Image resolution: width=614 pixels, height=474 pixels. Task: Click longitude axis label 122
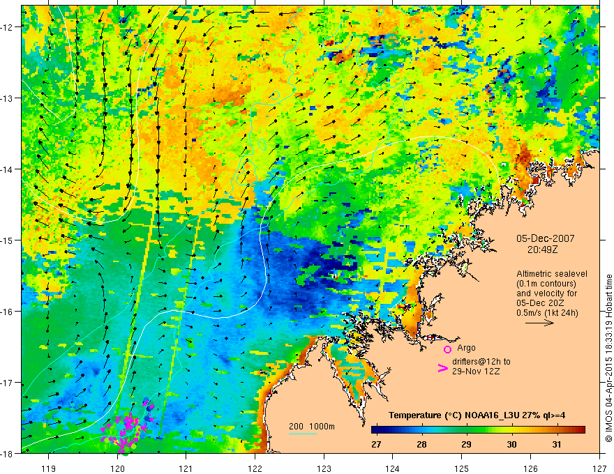coord(255,468)
